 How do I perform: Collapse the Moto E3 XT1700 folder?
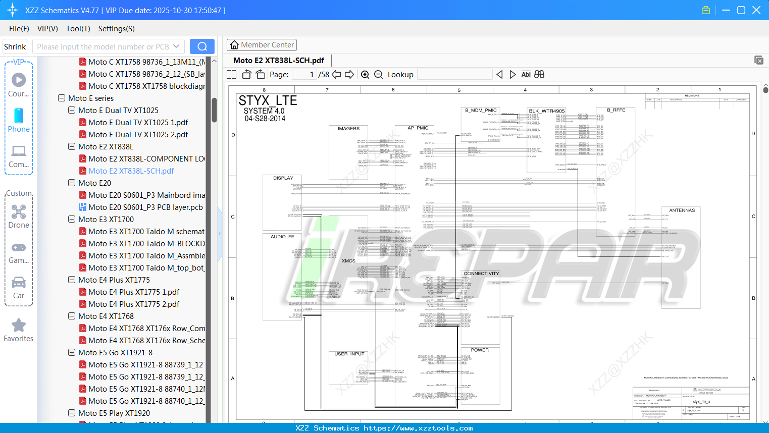click(72, 219)
